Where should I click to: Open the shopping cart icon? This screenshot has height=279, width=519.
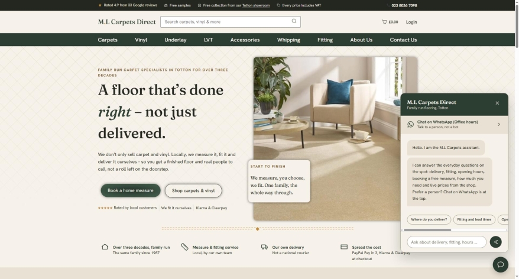coord(384,22)
